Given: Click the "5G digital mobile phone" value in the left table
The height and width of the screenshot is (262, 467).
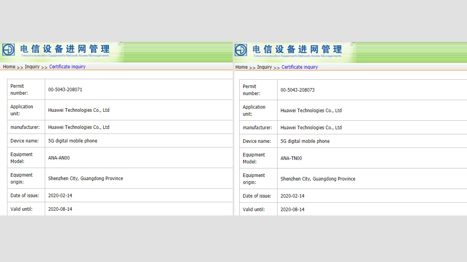Looking at the screenshot, I should tap(73, 141).
